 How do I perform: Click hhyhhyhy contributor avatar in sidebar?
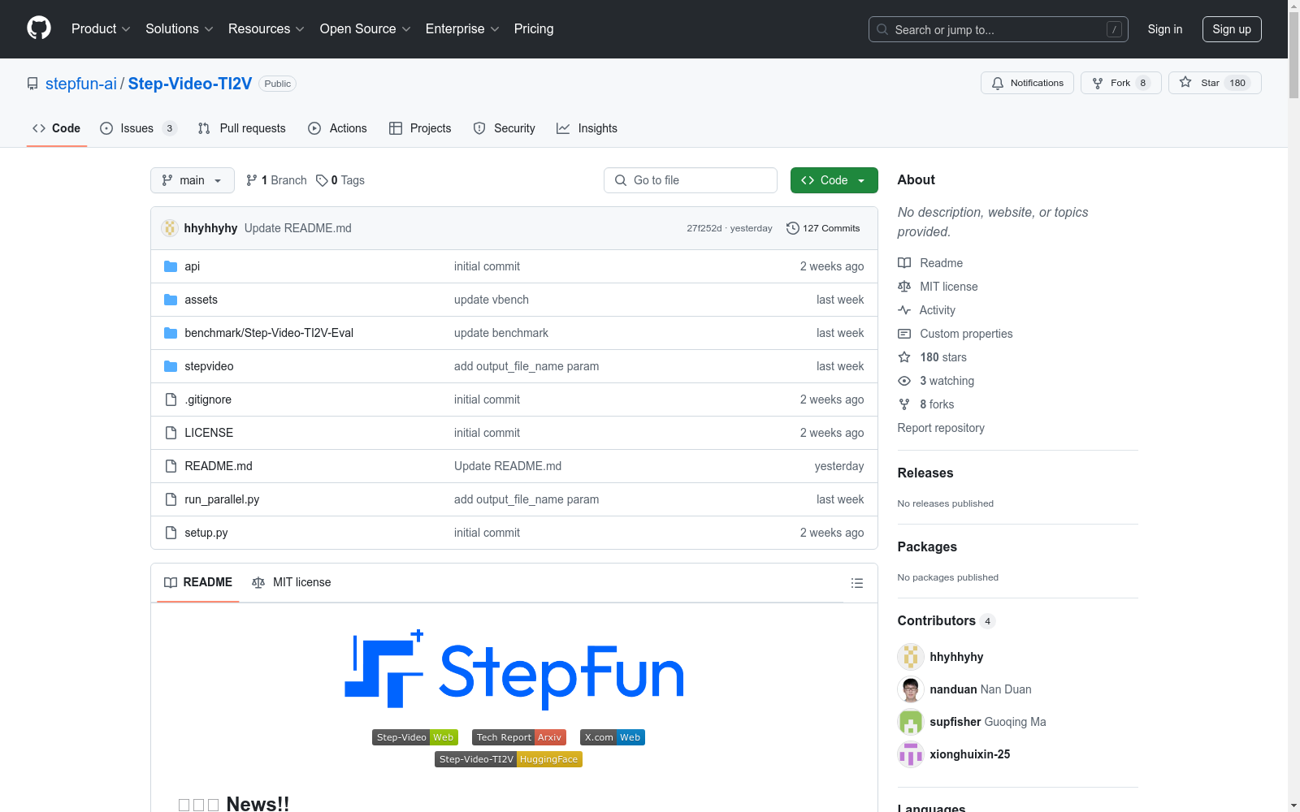(911, 657)
